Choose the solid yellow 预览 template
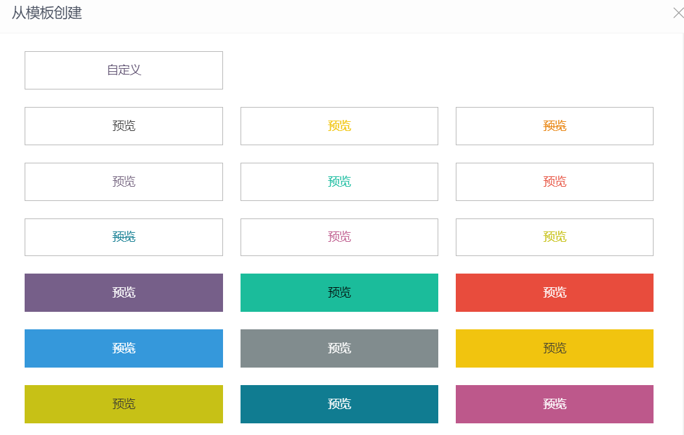Image resolution: width=684 pixels, height=435 pixels. click(x=554, y=348)
